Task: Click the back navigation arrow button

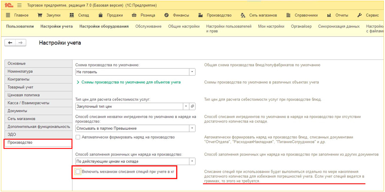Action: 10,43
